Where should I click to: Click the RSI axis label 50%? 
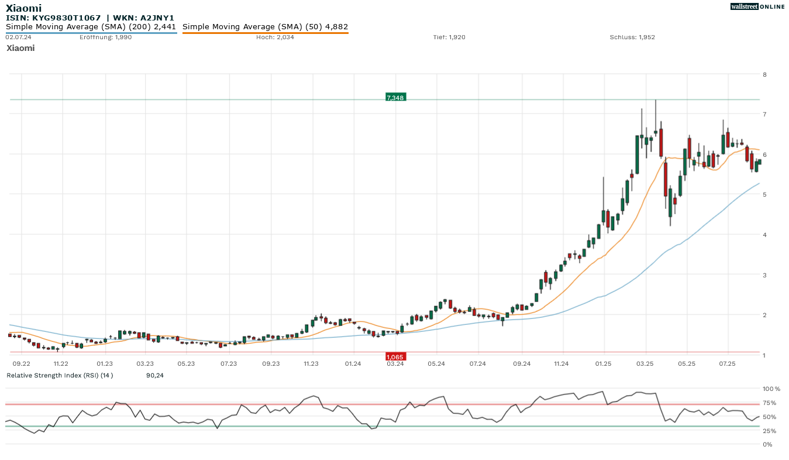pos(769,417)
